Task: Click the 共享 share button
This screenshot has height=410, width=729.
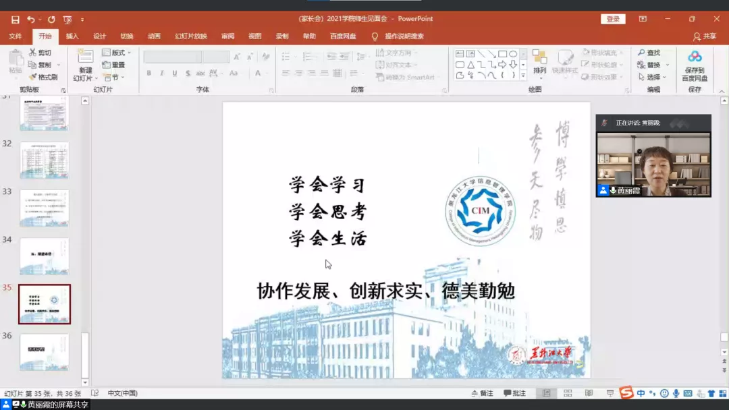Action: 705,36
